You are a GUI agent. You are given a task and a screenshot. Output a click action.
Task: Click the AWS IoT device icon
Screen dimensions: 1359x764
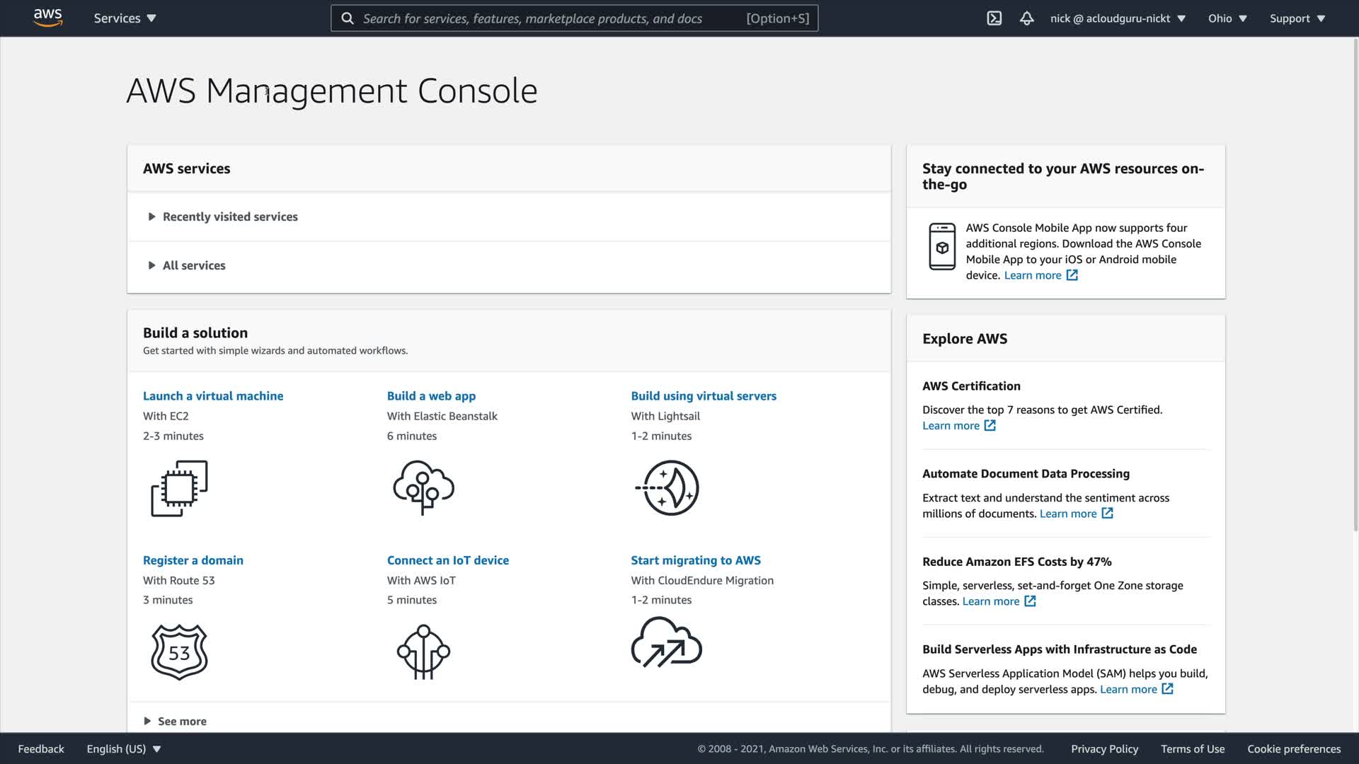pos(423,652)
